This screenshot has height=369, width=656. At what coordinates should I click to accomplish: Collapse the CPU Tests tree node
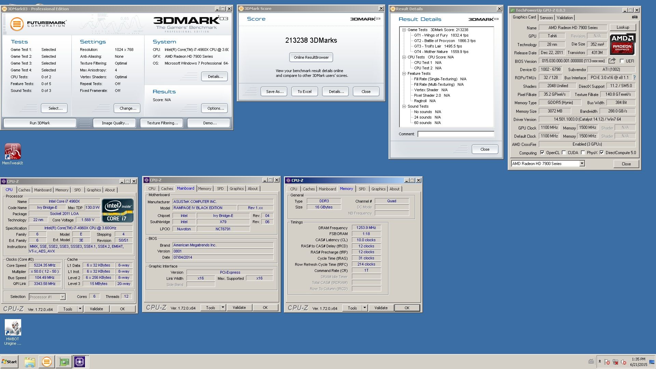(x=404, y=57)
